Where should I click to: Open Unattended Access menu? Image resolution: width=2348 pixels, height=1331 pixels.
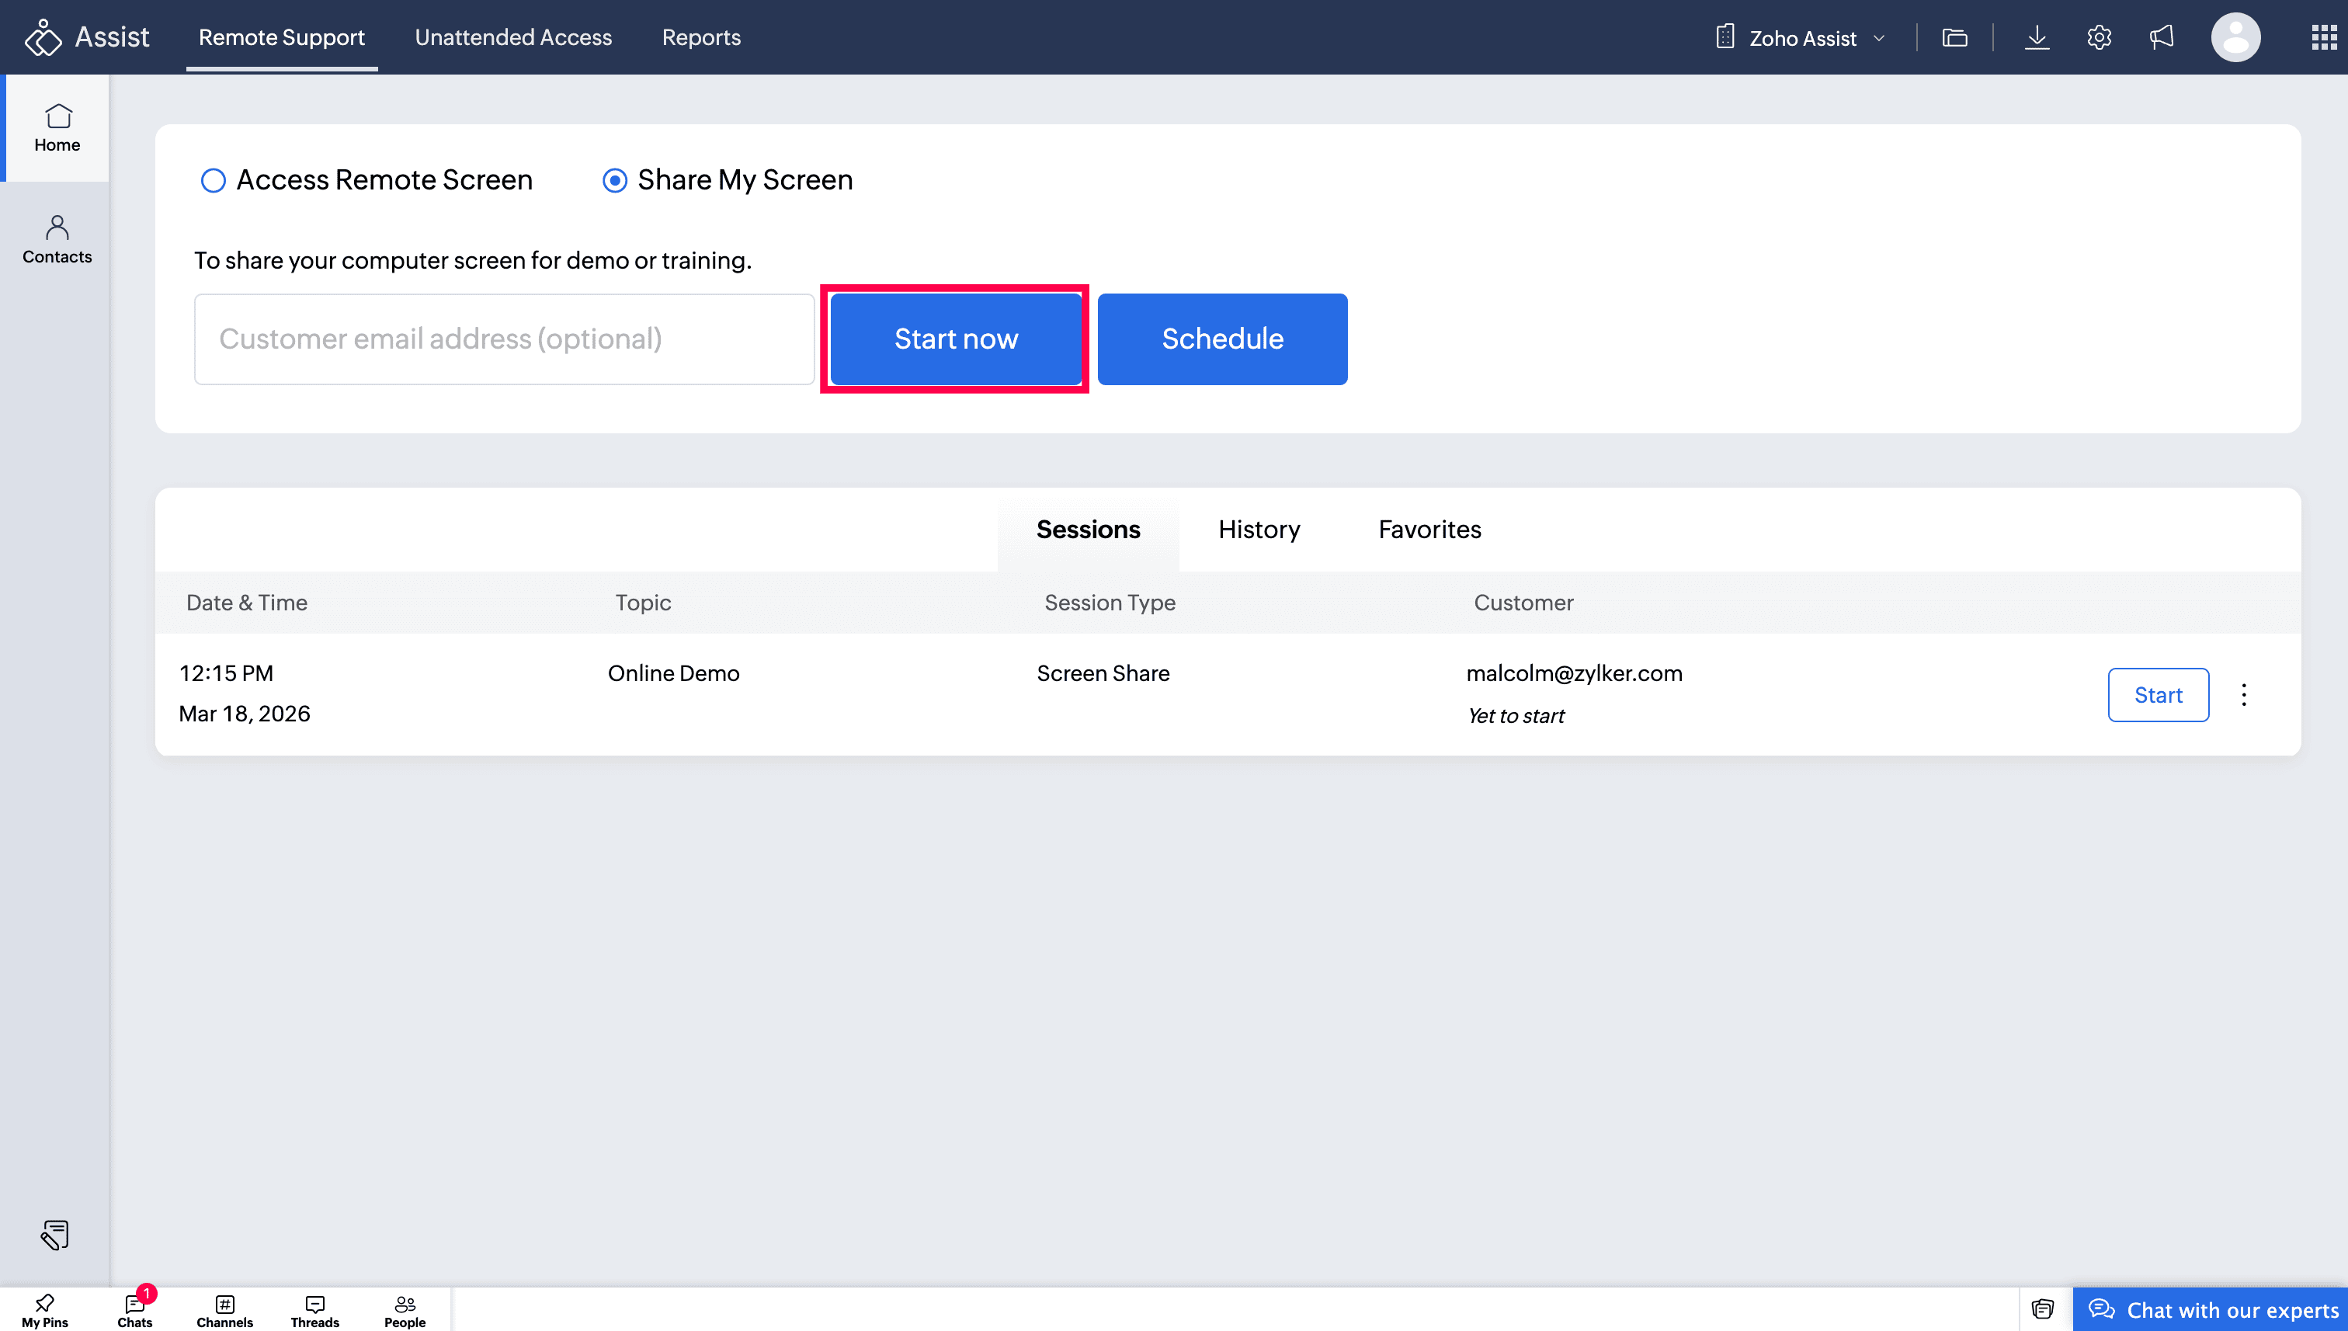[x=512, y=37]
